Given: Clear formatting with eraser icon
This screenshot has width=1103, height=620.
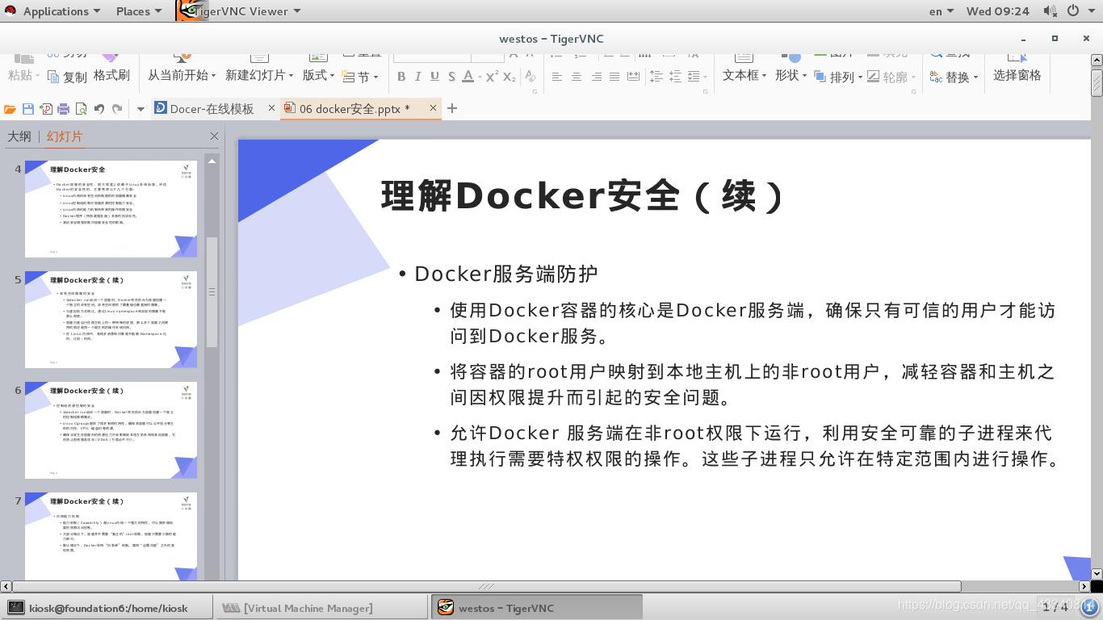Looking at the screenshot, I should 531,77.
